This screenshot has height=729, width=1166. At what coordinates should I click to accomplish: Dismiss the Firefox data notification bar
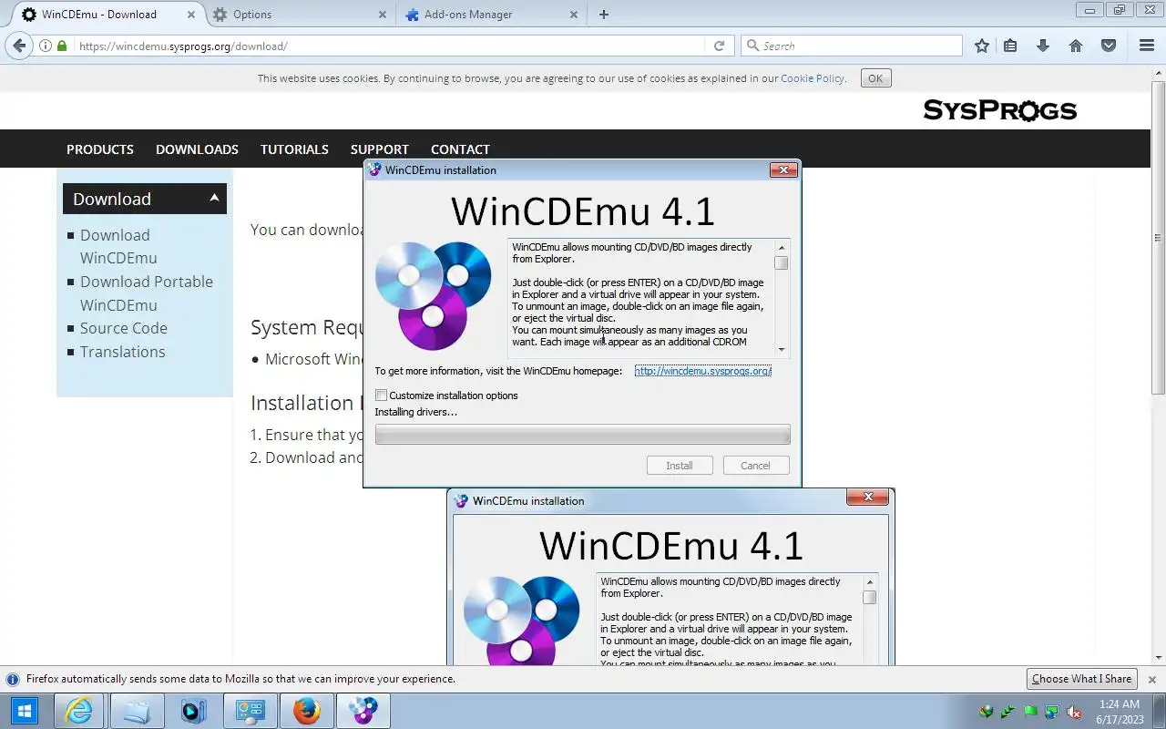click(1151, 679)
